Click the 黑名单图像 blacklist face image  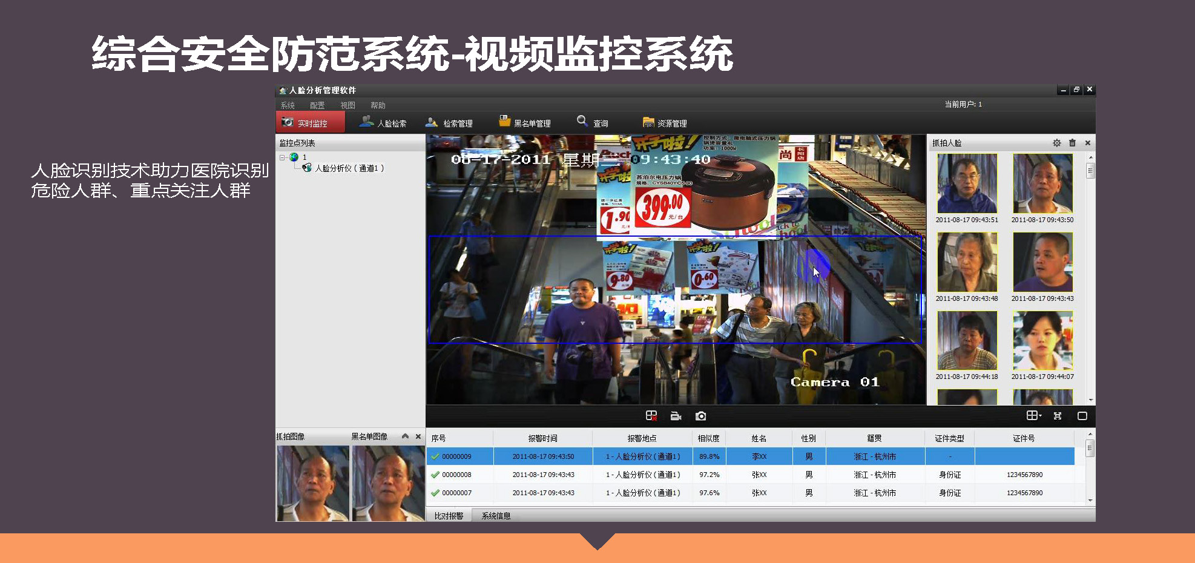[388, 483]
